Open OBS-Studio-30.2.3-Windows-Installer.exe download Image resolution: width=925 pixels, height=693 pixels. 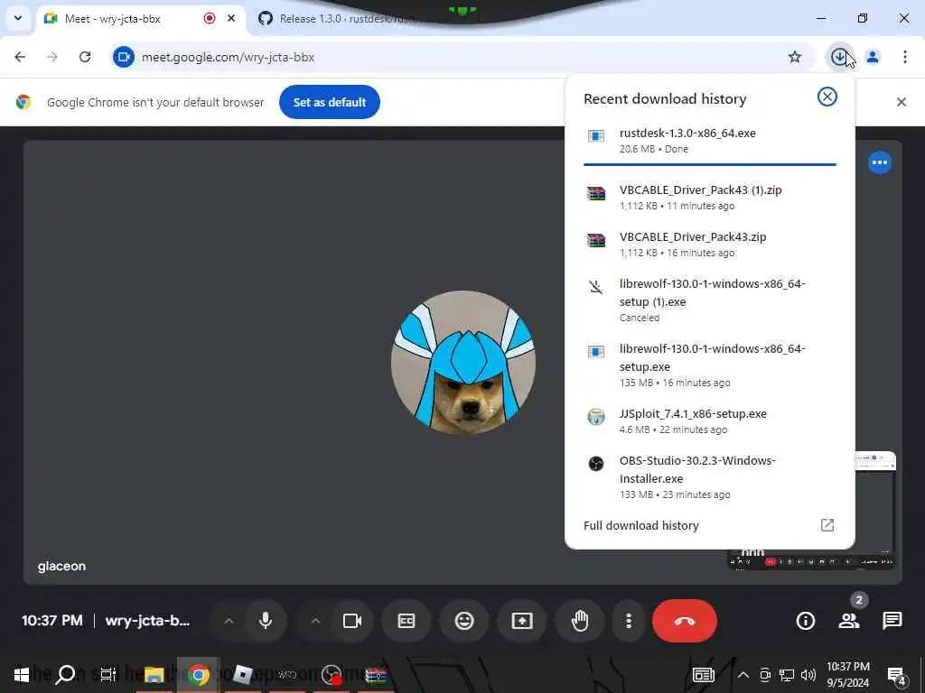click(710, 476)
